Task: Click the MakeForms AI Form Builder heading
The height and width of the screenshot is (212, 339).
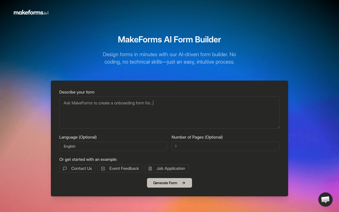Action: coord(169,39)
